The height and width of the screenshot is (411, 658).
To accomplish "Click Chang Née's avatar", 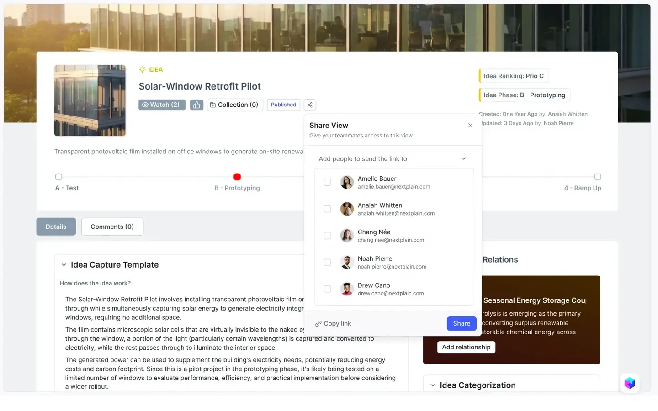I will (347, 236).
